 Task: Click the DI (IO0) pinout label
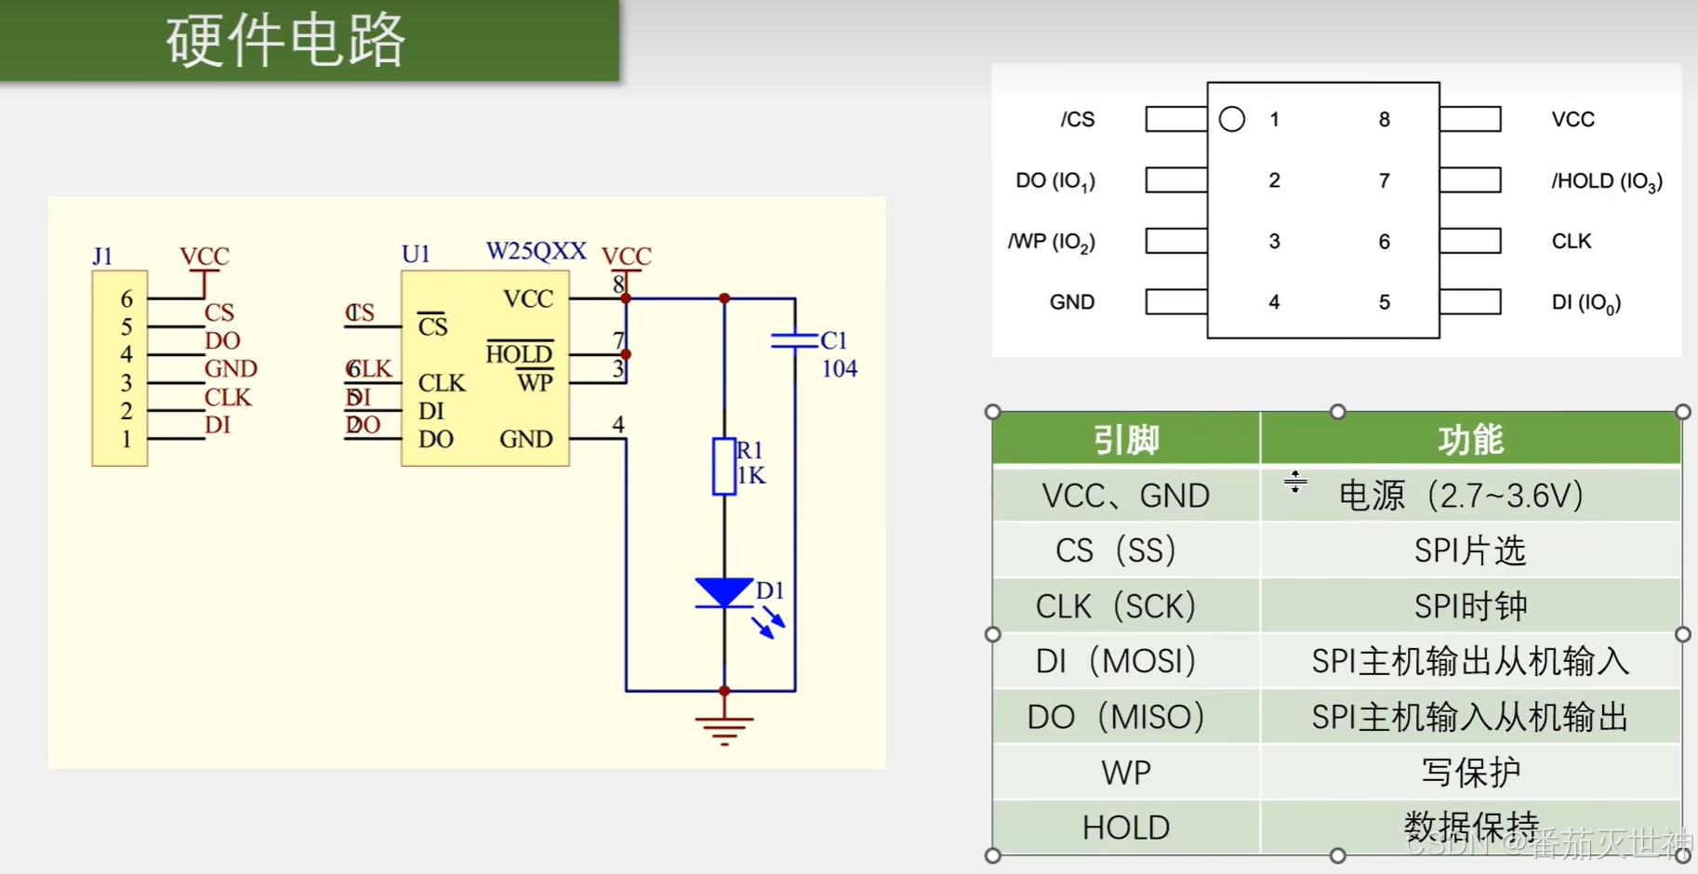point(1586,302)
